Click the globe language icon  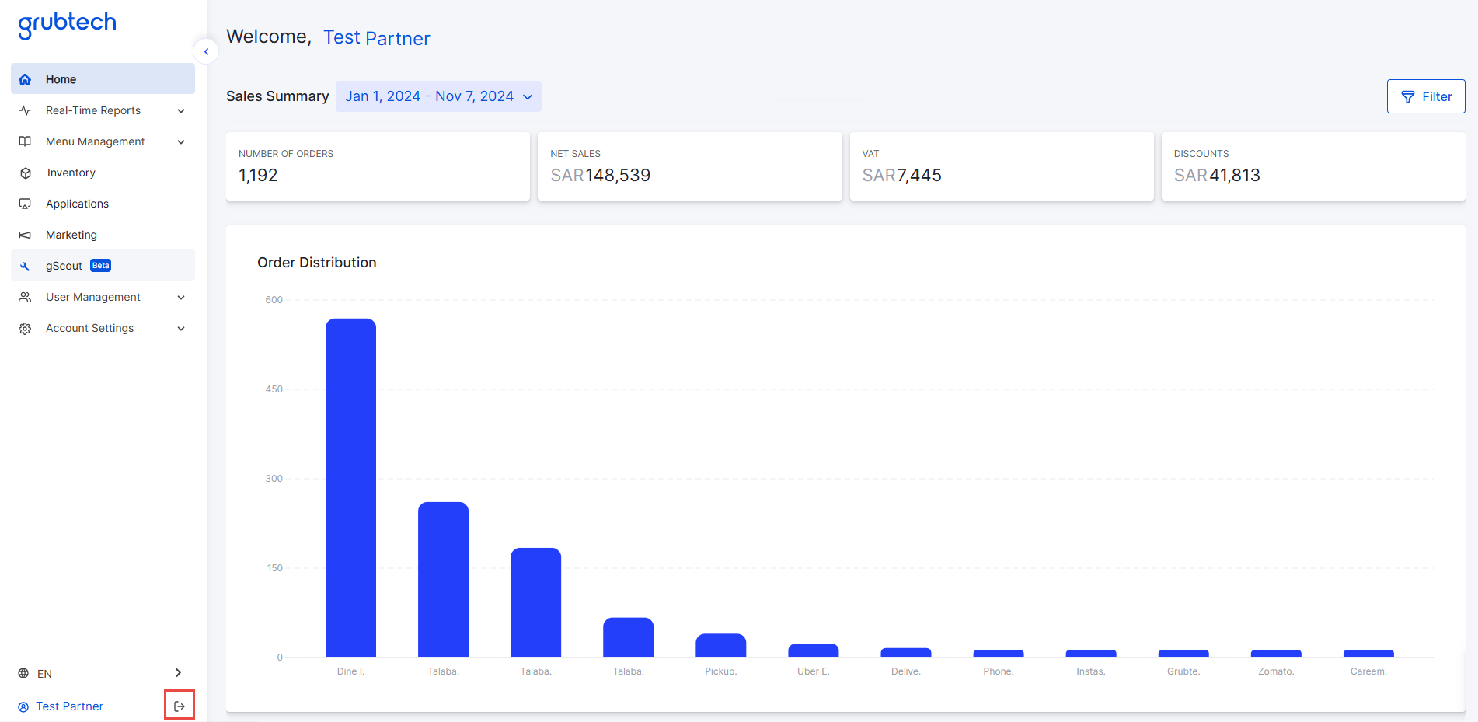(x=23, y=673)
